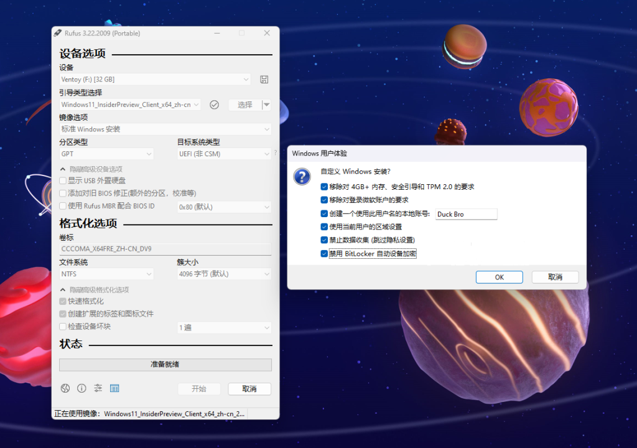The width and height of the screenshot is (637, 448).
Task: Open the settings sliders icon
Action: [x=98, y=388]
